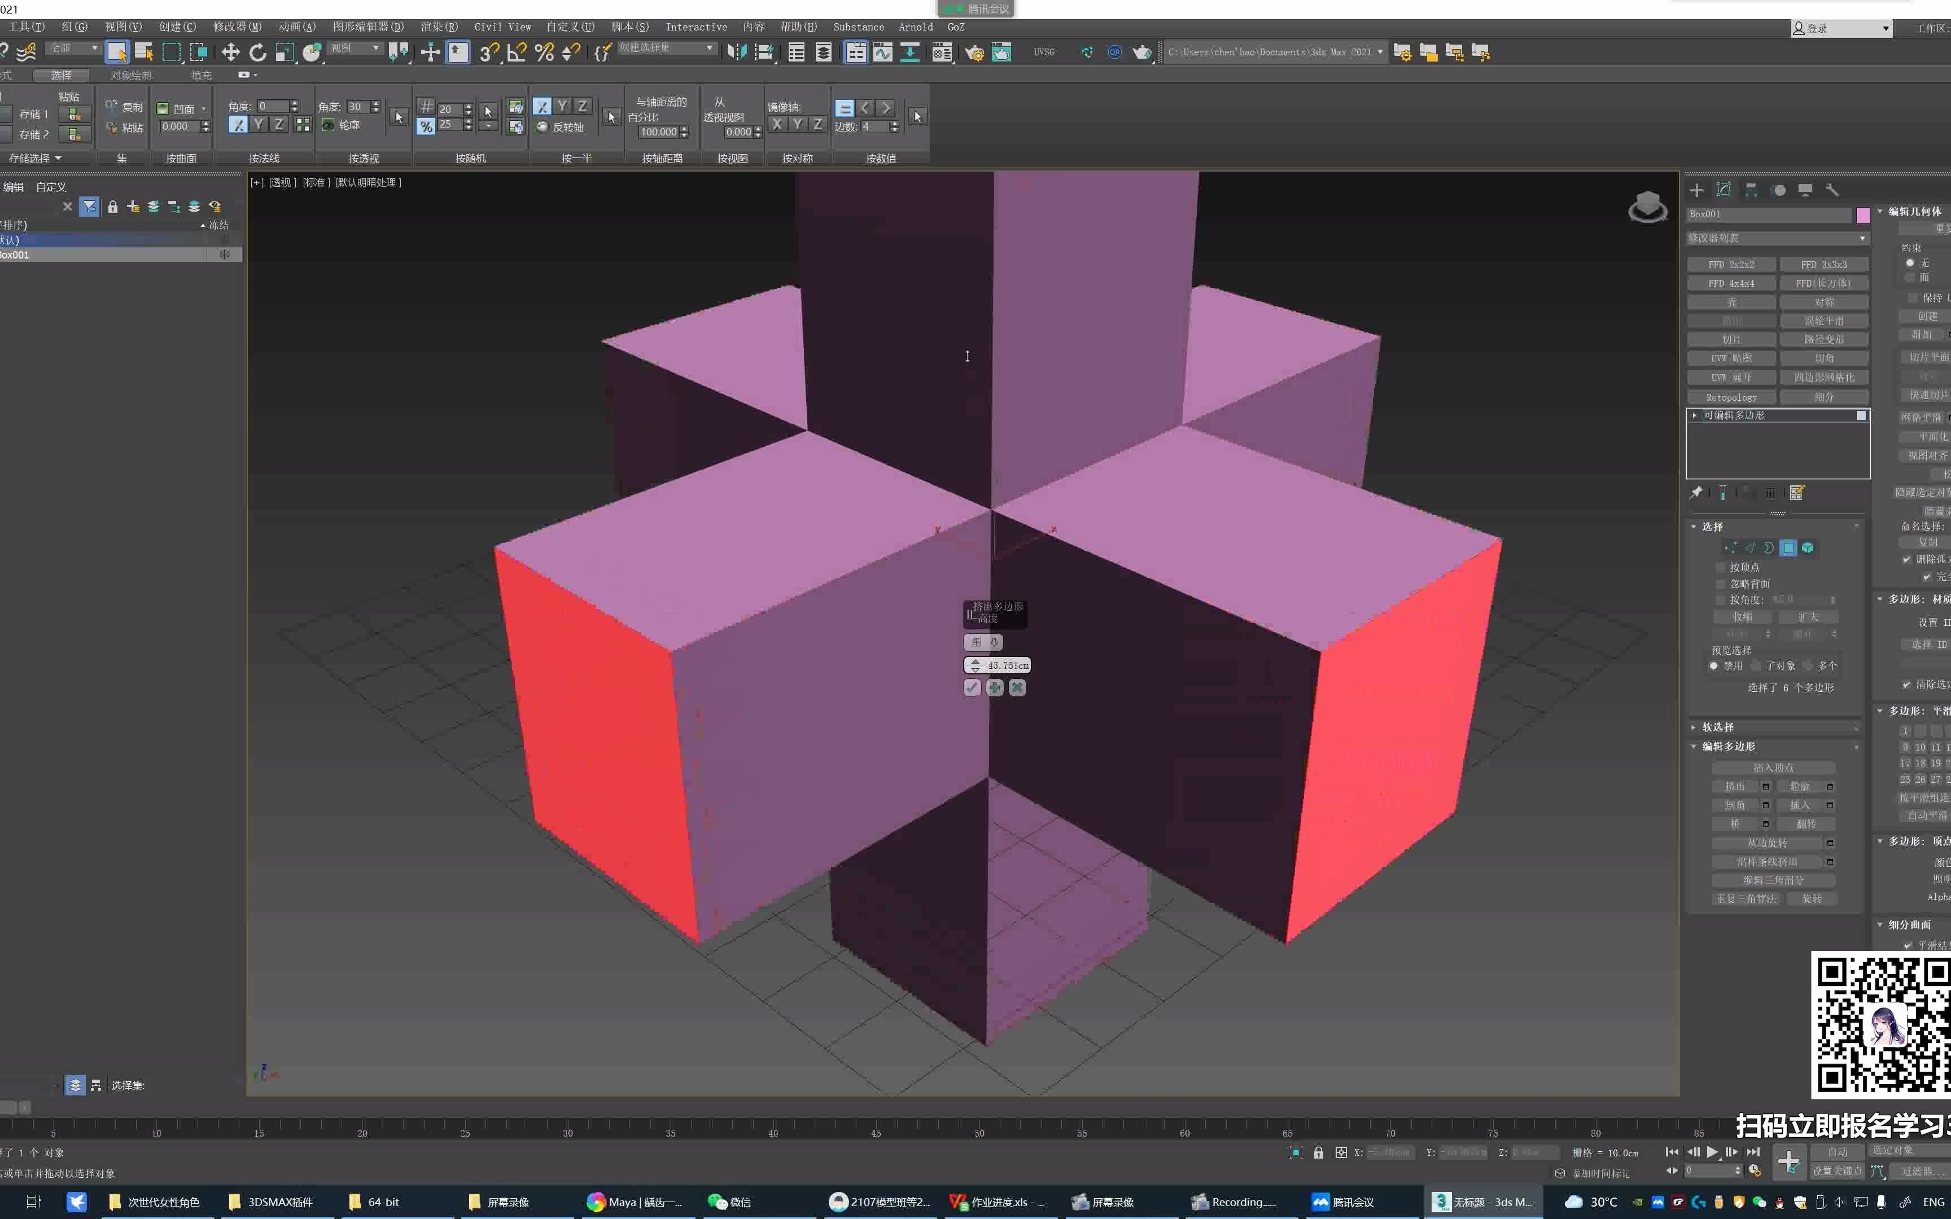Click the 涡轮平滑 modifier button
Viewport: 1951px width, 1219px height.
(1823, 321)
